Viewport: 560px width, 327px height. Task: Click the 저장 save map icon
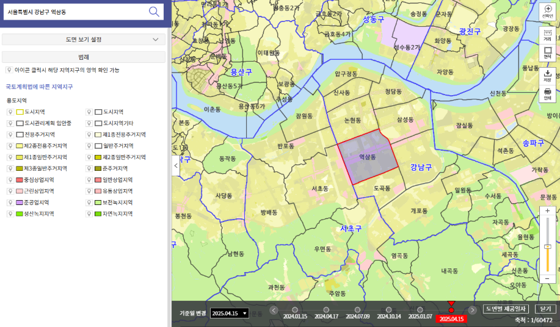click(547, 76)
